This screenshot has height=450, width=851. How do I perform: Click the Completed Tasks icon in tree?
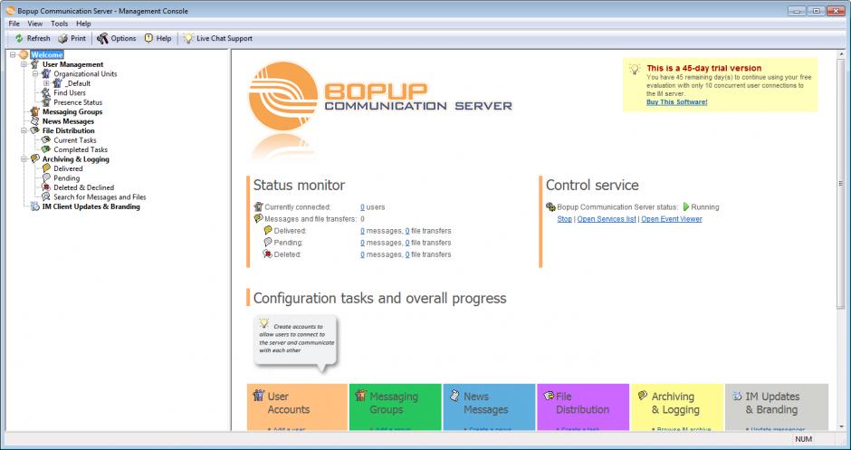click(46, 149)
